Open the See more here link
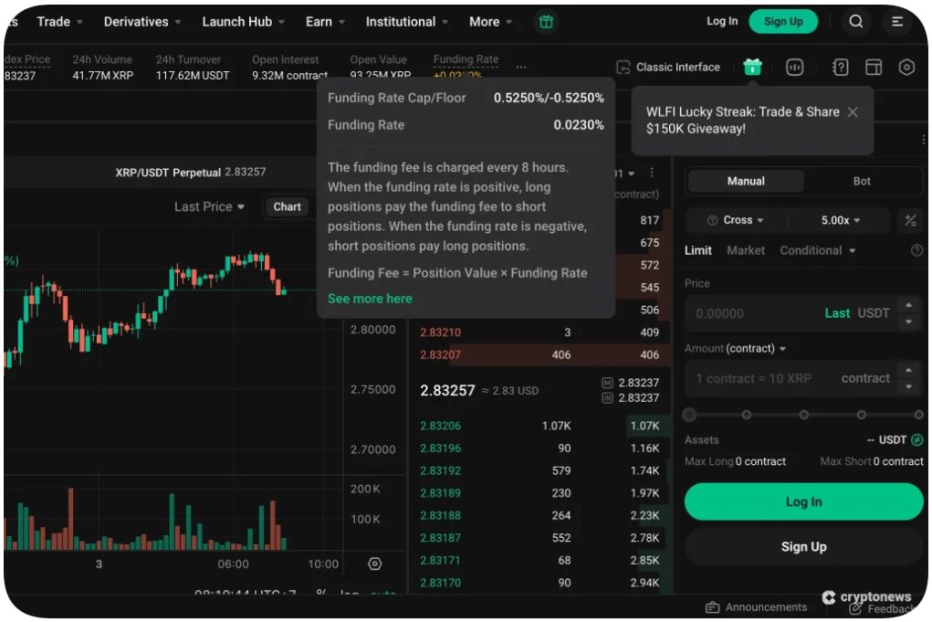Screen dimensions: 932x622 click(x=370, y=299)
